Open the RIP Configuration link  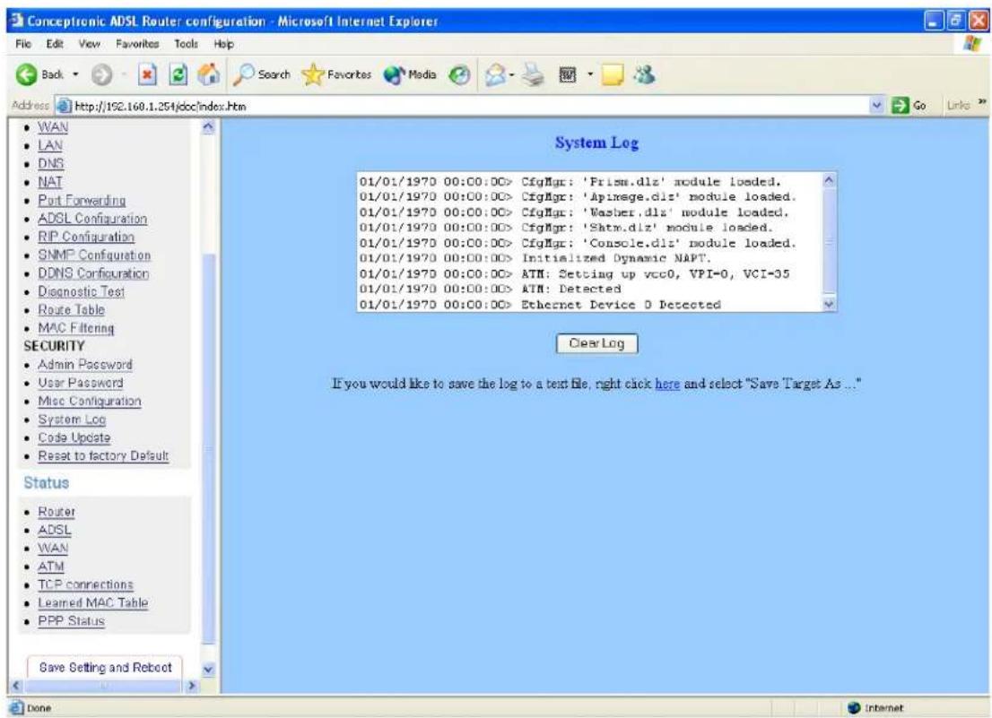click(x=86, y=237)
